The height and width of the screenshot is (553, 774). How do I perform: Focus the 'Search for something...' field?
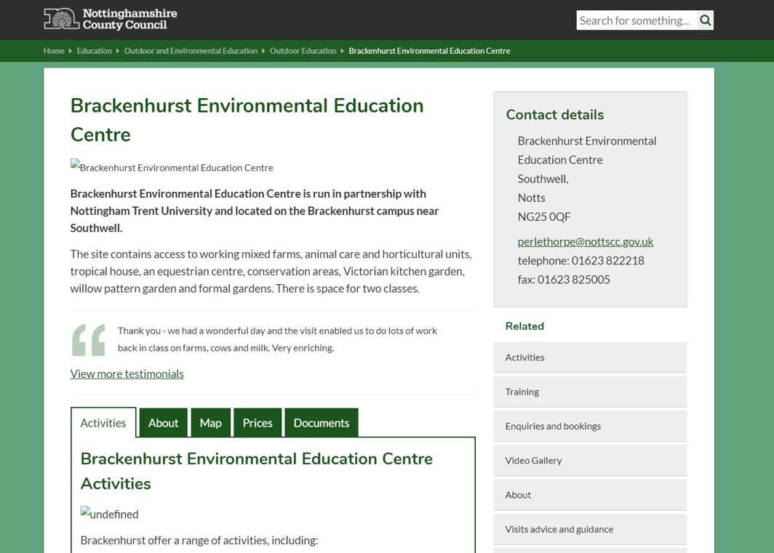[637, 20]
